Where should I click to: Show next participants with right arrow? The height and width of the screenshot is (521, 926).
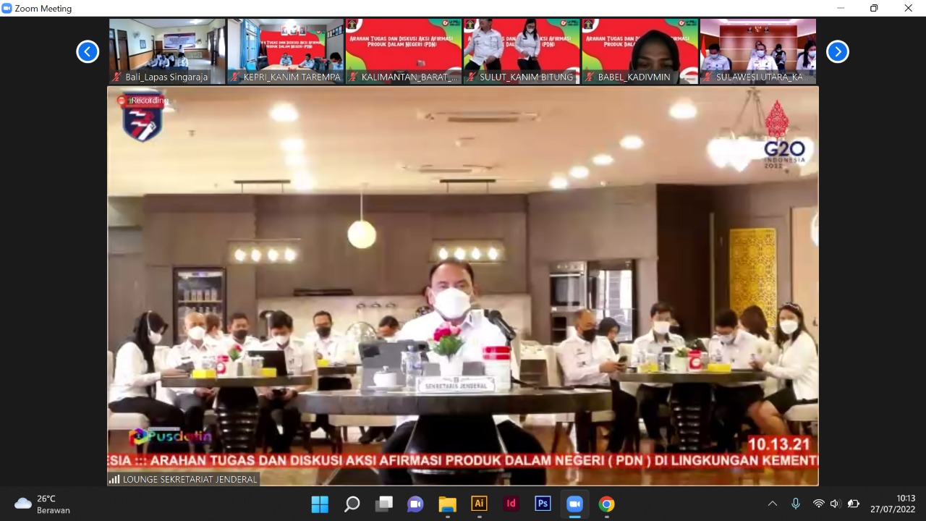click(x=837, y=51)
